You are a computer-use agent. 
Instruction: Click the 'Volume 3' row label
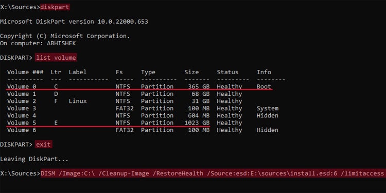pyautogui.click(x=22, y=108)
